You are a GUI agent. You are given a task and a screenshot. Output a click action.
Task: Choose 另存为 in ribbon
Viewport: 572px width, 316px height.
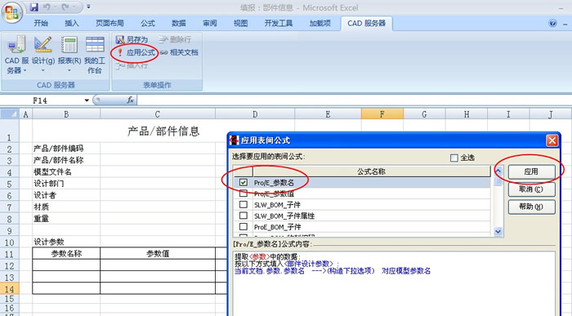point(132,39)
